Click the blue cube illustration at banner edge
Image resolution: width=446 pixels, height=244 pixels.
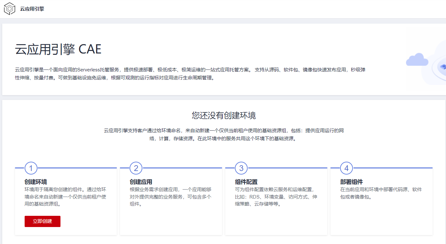(443, 67)
